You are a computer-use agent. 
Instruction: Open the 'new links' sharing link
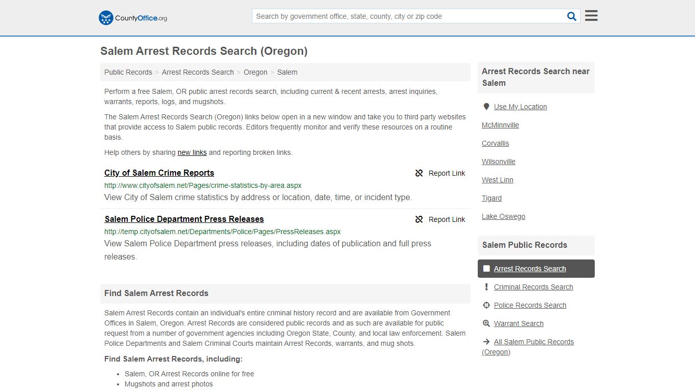pyautogui.click(x=192, y=152)
